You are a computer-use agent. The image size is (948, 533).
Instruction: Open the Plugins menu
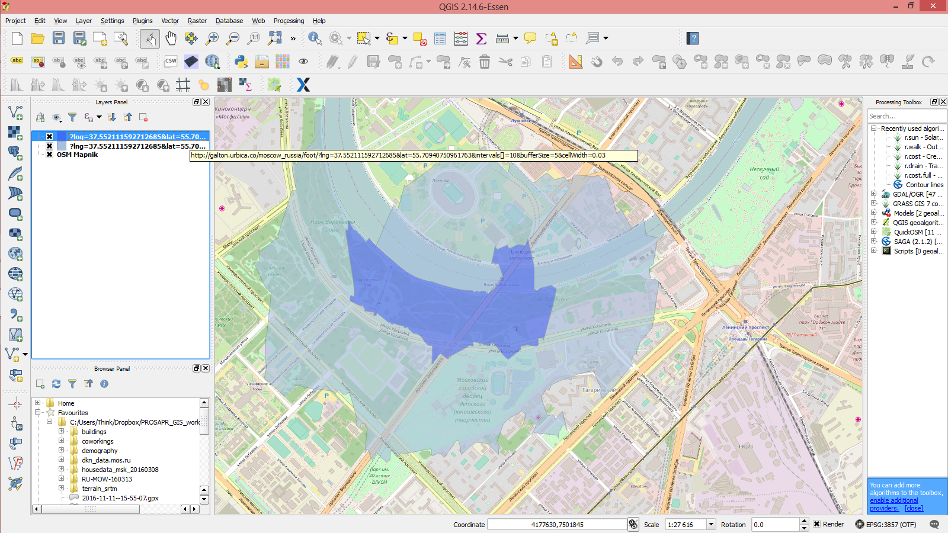pyautogui.click(x=142, y=21)
